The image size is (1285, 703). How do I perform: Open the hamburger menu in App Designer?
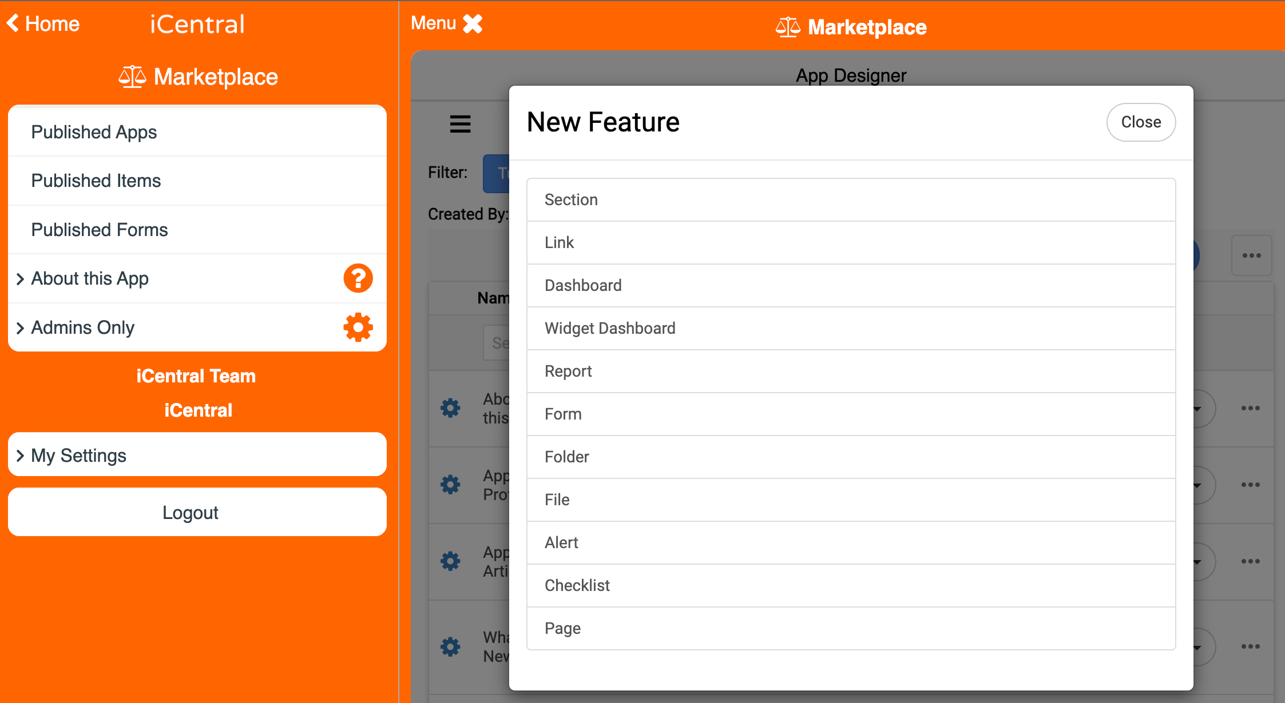[x=460, y=125]
